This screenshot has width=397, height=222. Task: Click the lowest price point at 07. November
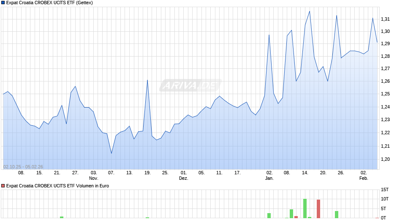tap(111, 153)
